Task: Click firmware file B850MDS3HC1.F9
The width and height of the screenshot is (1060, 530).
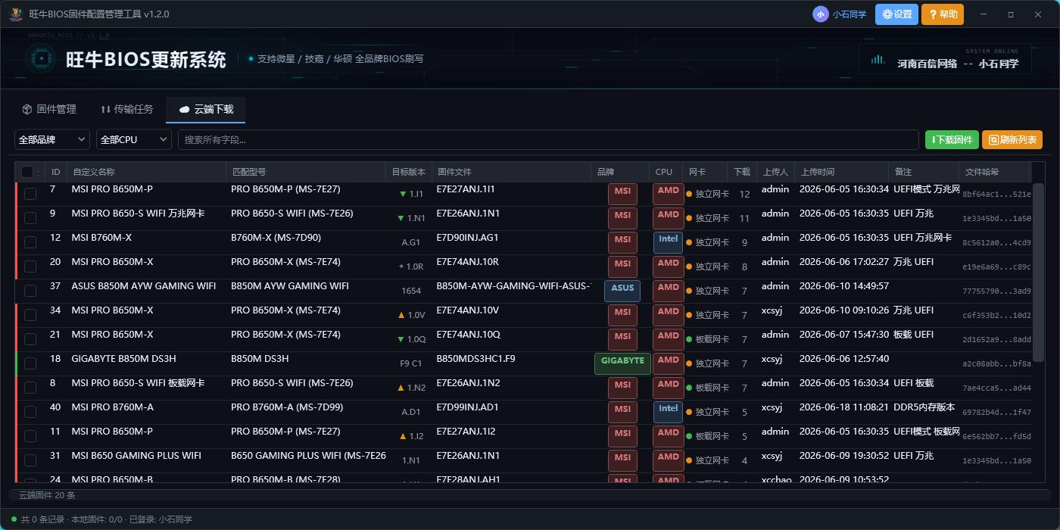Action: coord(475,359)
